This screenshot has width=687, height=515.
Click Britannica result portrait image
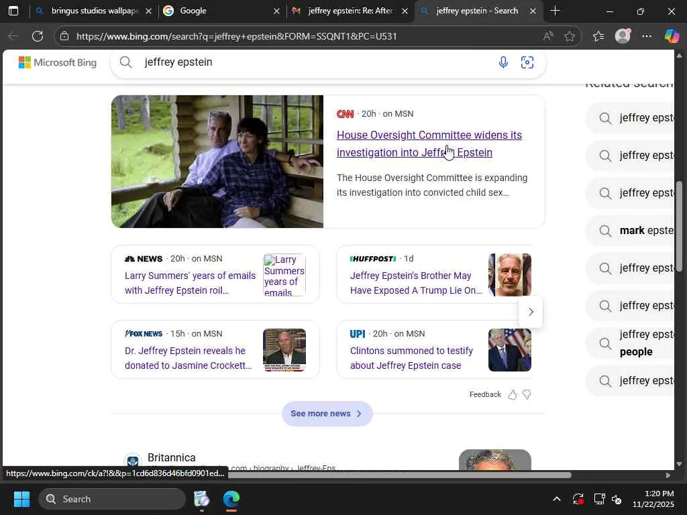pos(494,459)
